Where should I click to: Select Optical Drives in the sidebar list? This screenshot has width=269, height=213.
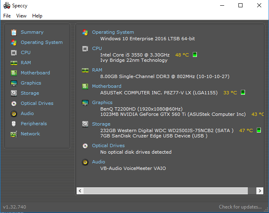point(37,103)
